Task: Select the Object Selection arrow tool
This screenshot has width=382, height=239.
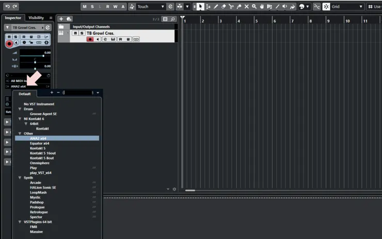Action: pyautogui.click(x=200, y=7)
